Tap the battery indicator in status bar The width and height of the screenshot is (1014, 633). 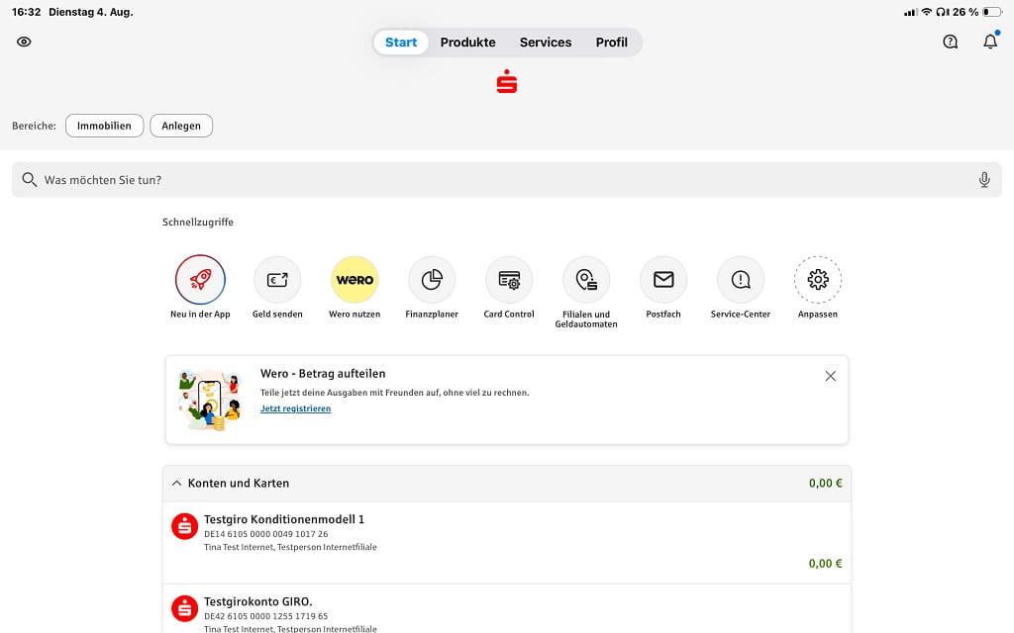[992, 12]
